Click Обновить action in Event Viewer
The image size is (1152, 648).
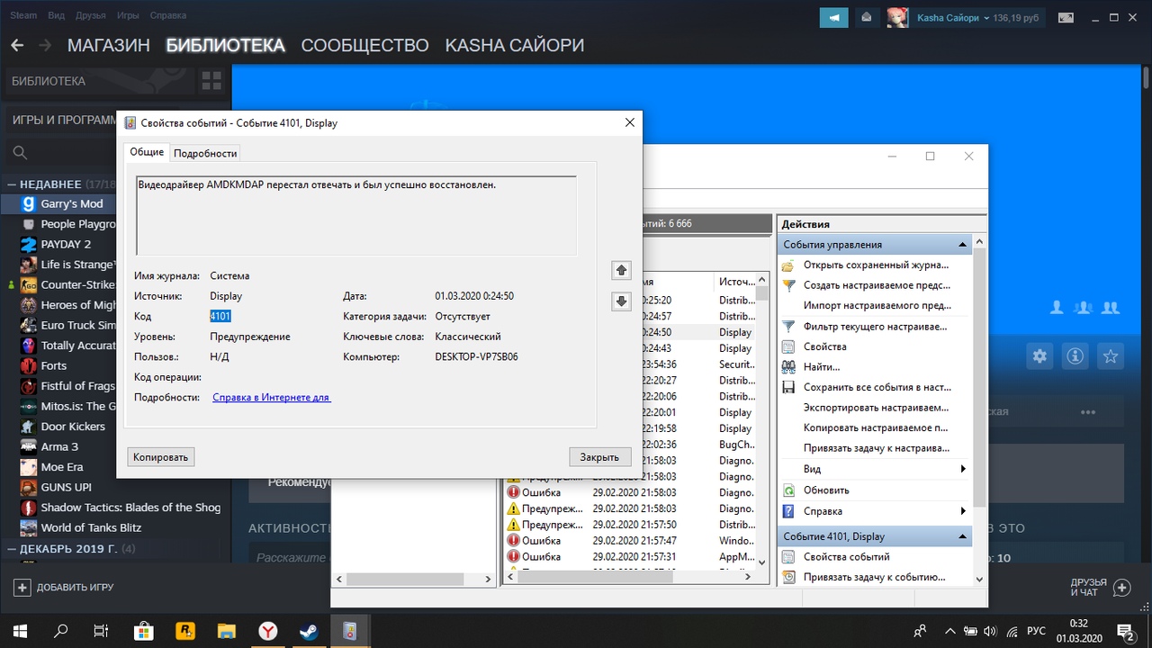point(826,490)
